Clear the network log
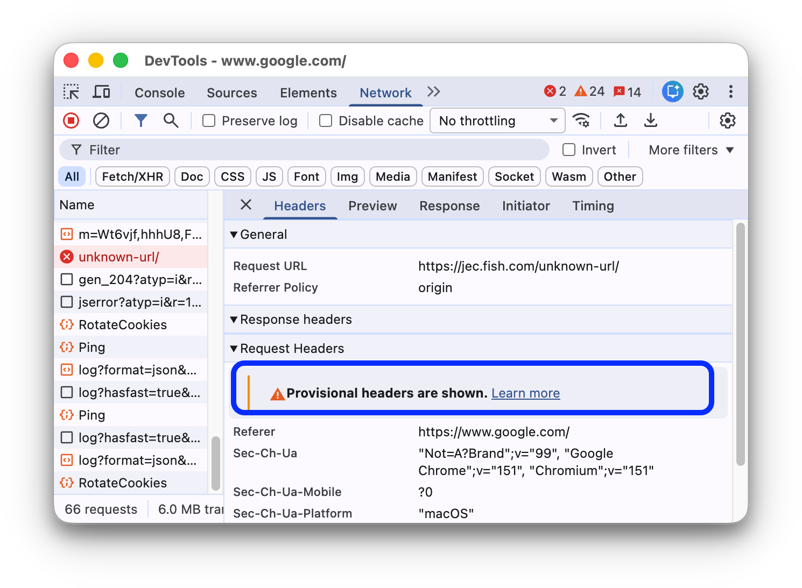The width and height of the screenshot is (802, 588). click(101, 121)
